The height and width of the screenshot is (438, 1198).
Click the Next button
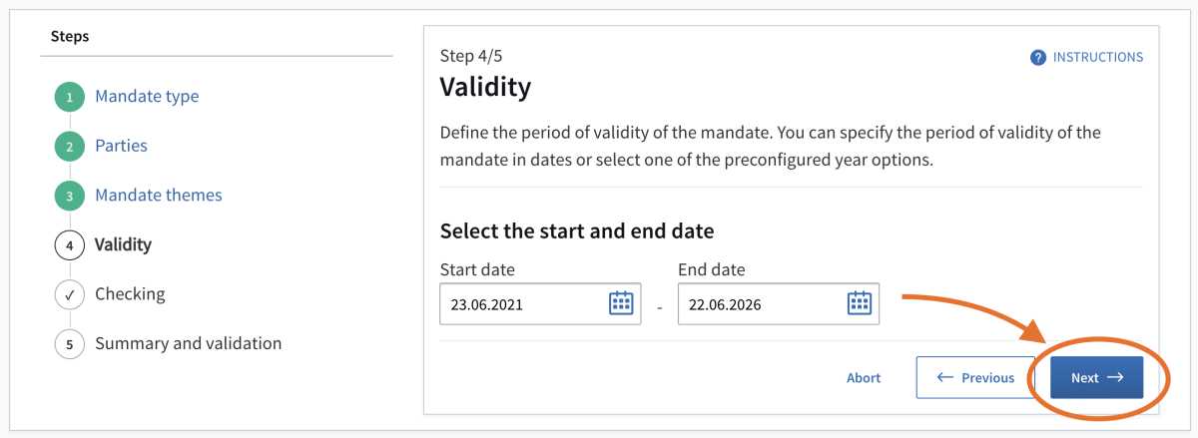coord(1097,378)
